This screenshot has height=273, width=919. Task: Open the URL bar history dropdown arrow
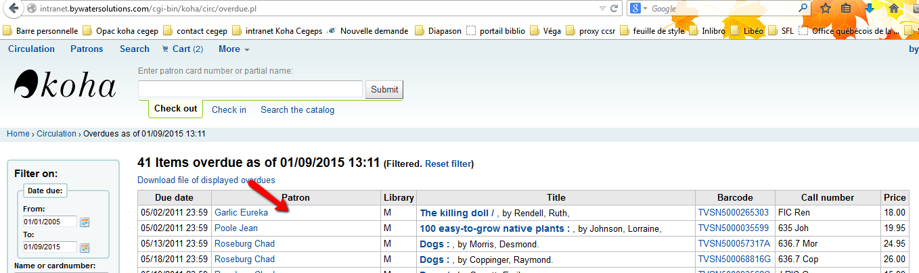point(602,9)
